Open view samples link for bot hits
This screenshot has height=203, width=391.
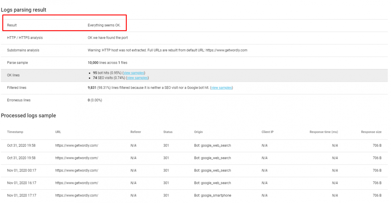pyautogui.click(x=134, y=73)
